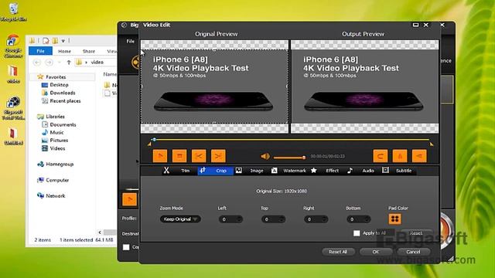Open the File tab in File Explorer
Screen dimensions: 495x278
pos(40,51)
